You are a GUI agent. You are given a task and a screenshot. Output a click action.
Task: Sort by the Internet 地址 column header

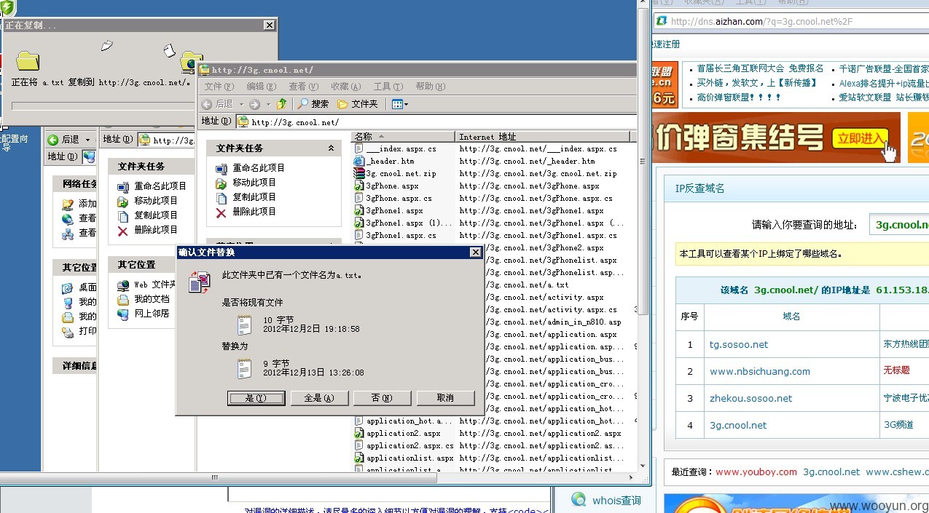pos(543,137)
